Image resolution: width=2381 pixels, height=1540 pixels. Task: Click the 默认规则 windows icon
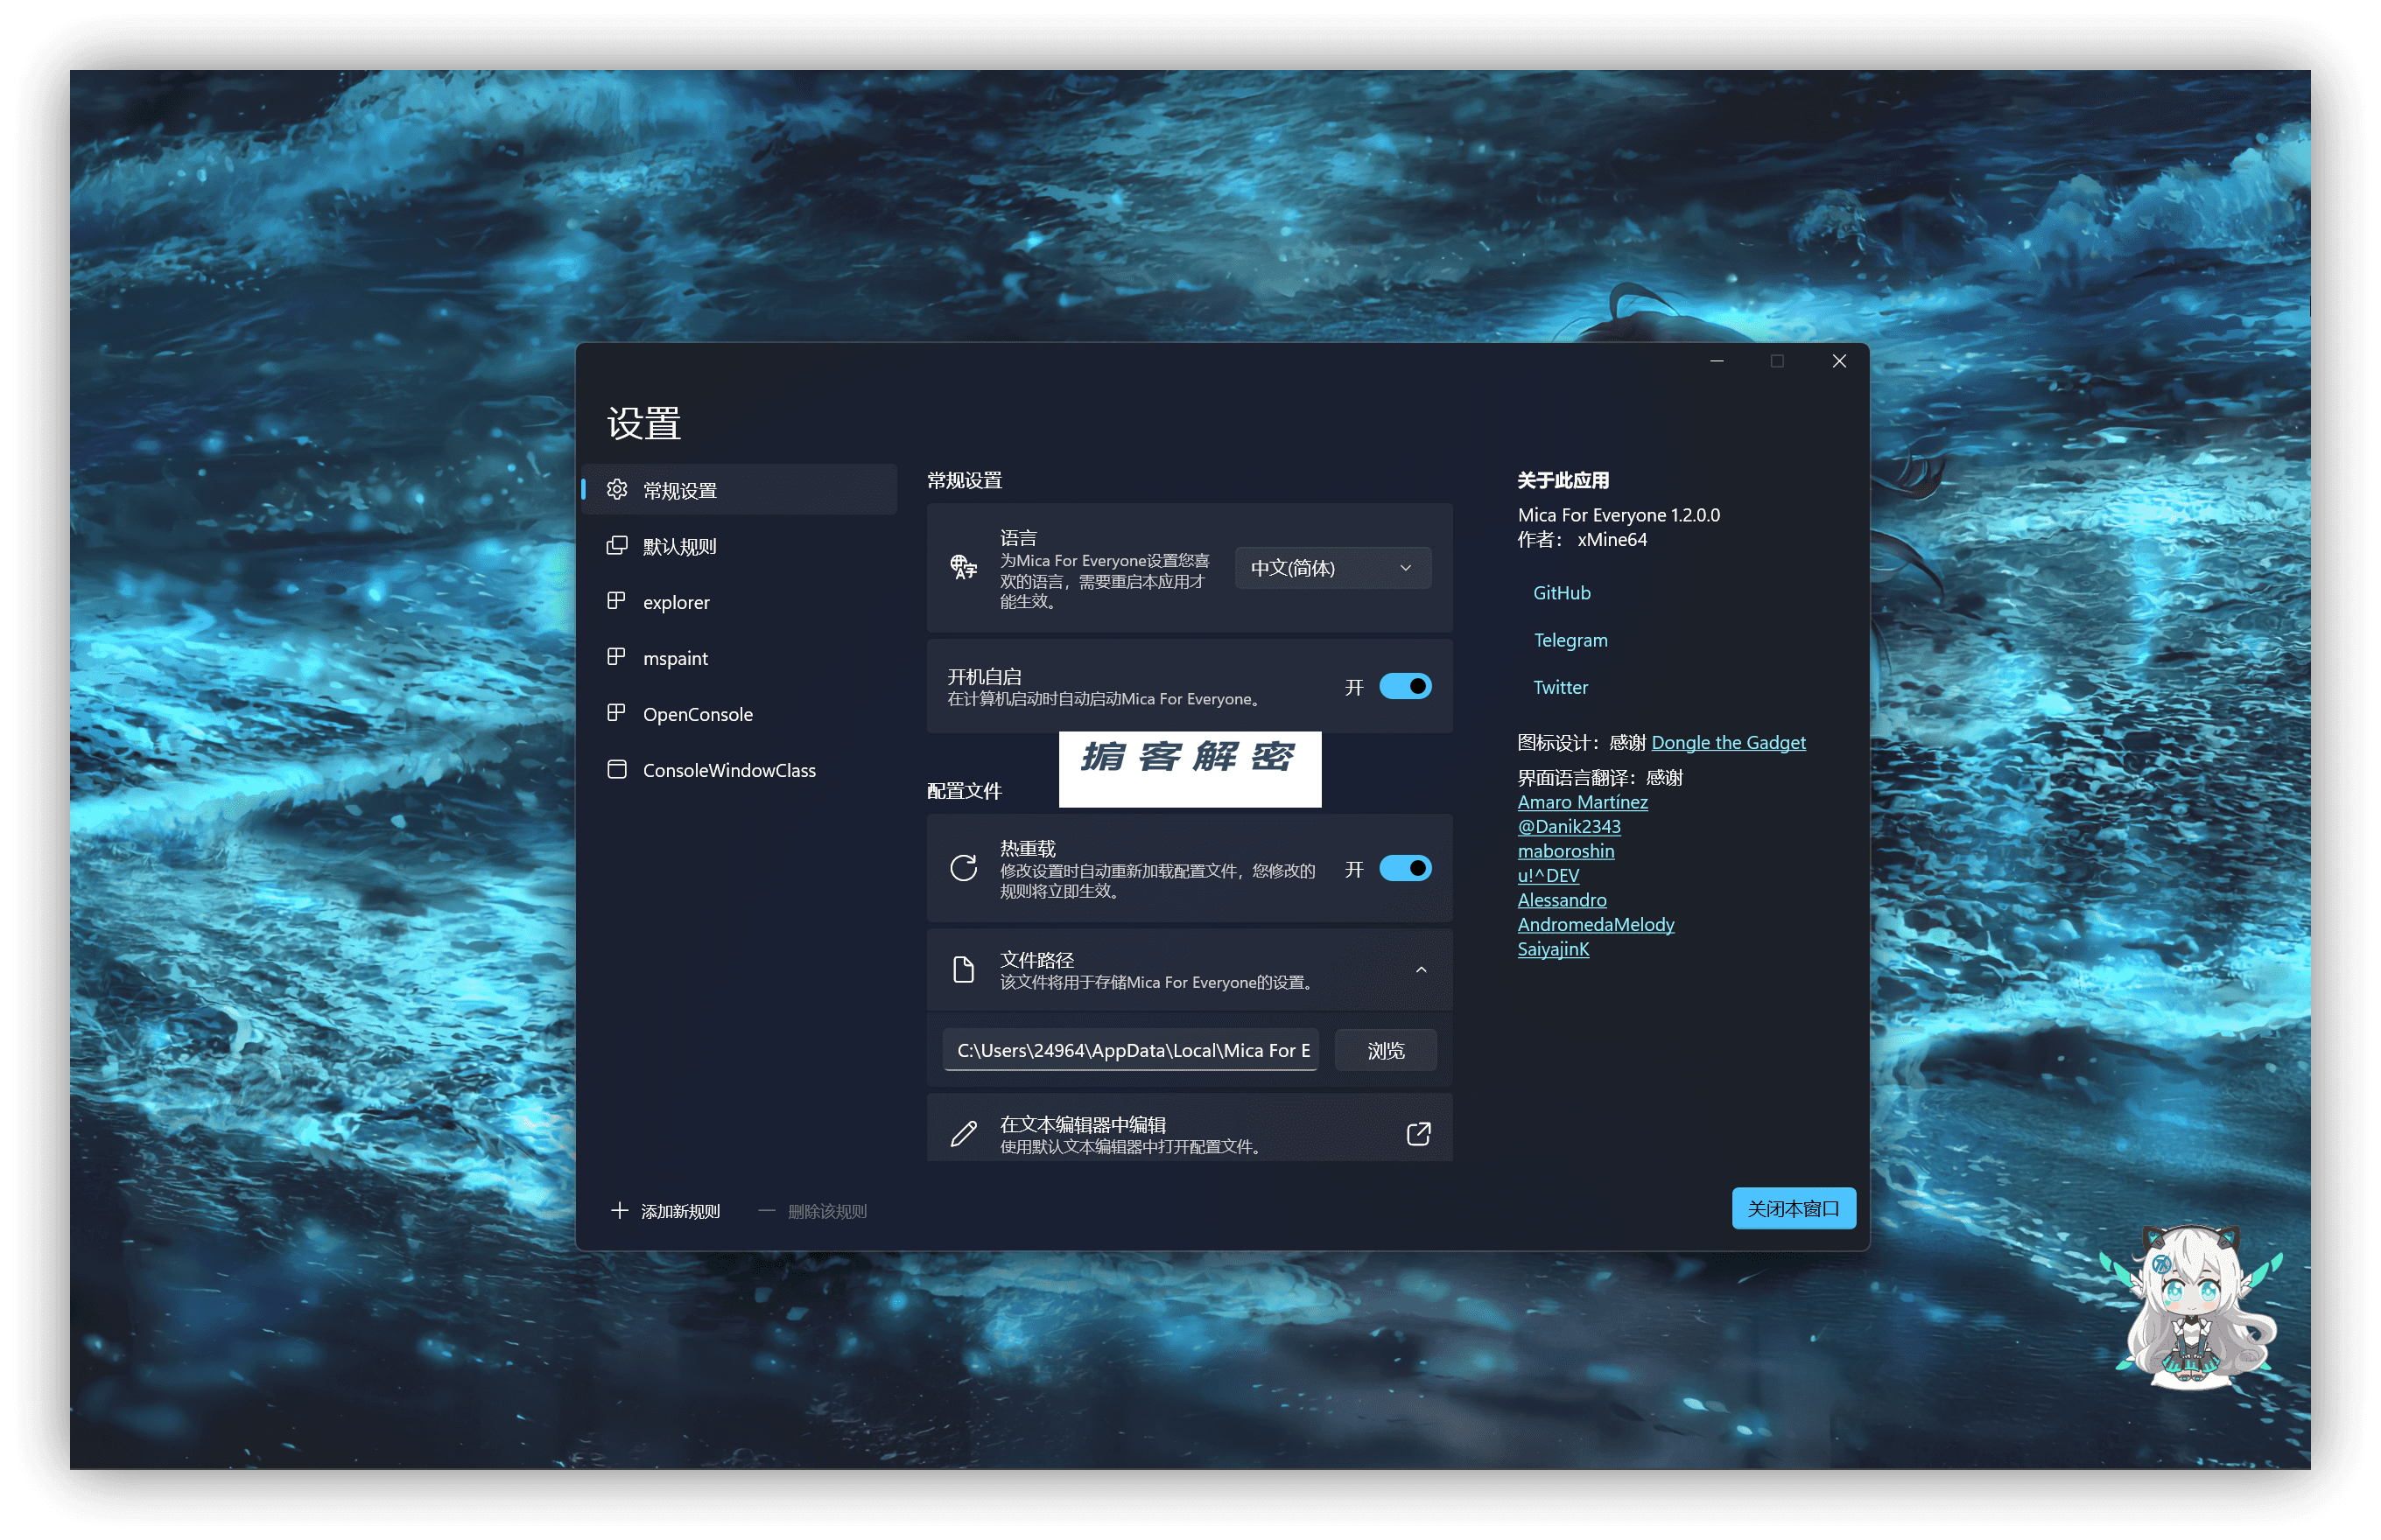pyautogui.click(x=617, y=545)
